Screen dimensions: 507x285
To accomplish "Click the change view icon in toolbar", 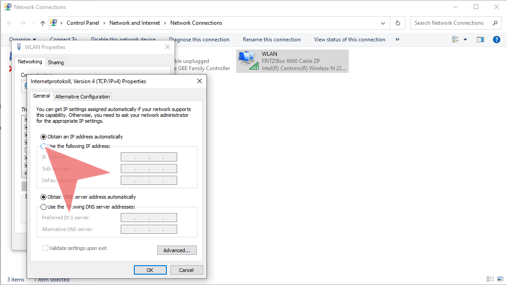I will [x=456, y=40].
